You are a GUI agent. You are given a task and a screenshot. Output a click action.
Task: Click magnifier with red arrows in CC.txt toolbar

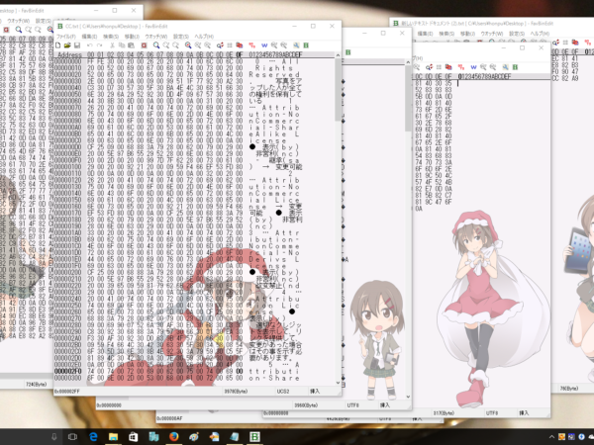pos(220,45)
